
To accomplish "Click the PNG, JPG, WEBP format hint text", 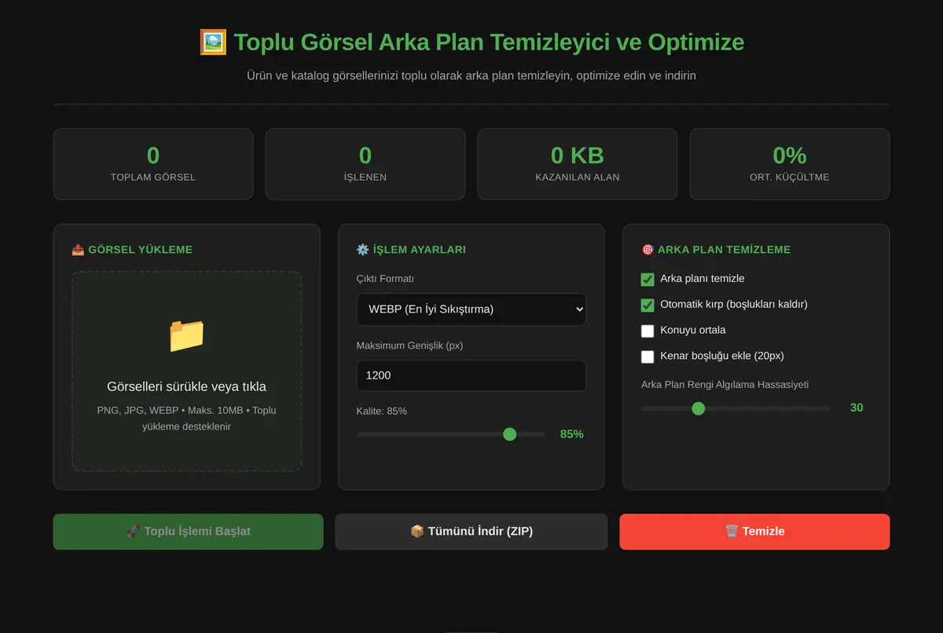I will pyautogui.click(x=186, y=419).
